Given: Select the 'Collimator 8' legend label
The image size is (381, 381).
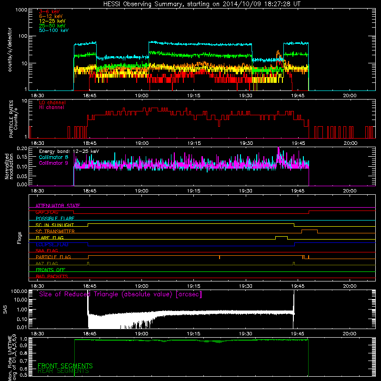Looking at the screenshot, I should [x=53, y=157].
